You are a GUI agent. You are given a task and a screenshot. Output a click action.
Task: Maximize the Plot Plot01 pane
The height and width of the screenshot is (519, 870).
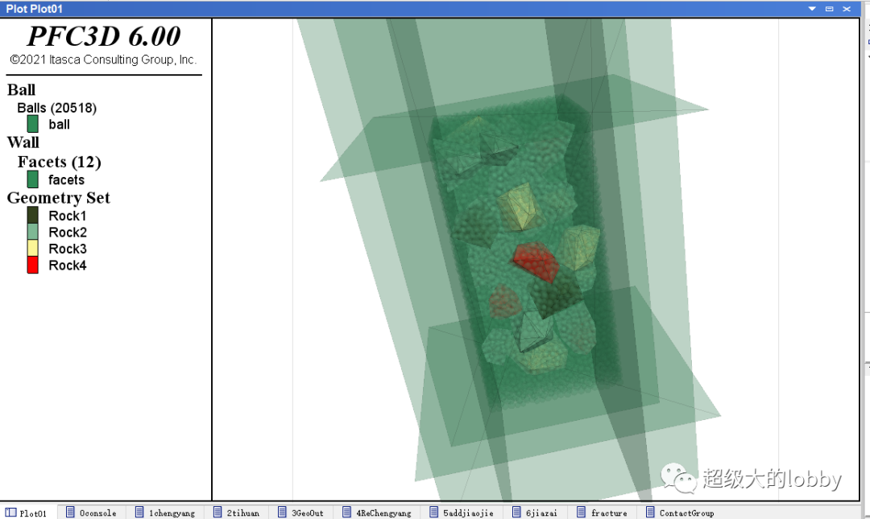(829, 9)
